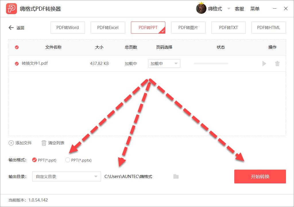Click the 添加文件 plus icon
Viewport: 294px width, 207px height.
11,143
